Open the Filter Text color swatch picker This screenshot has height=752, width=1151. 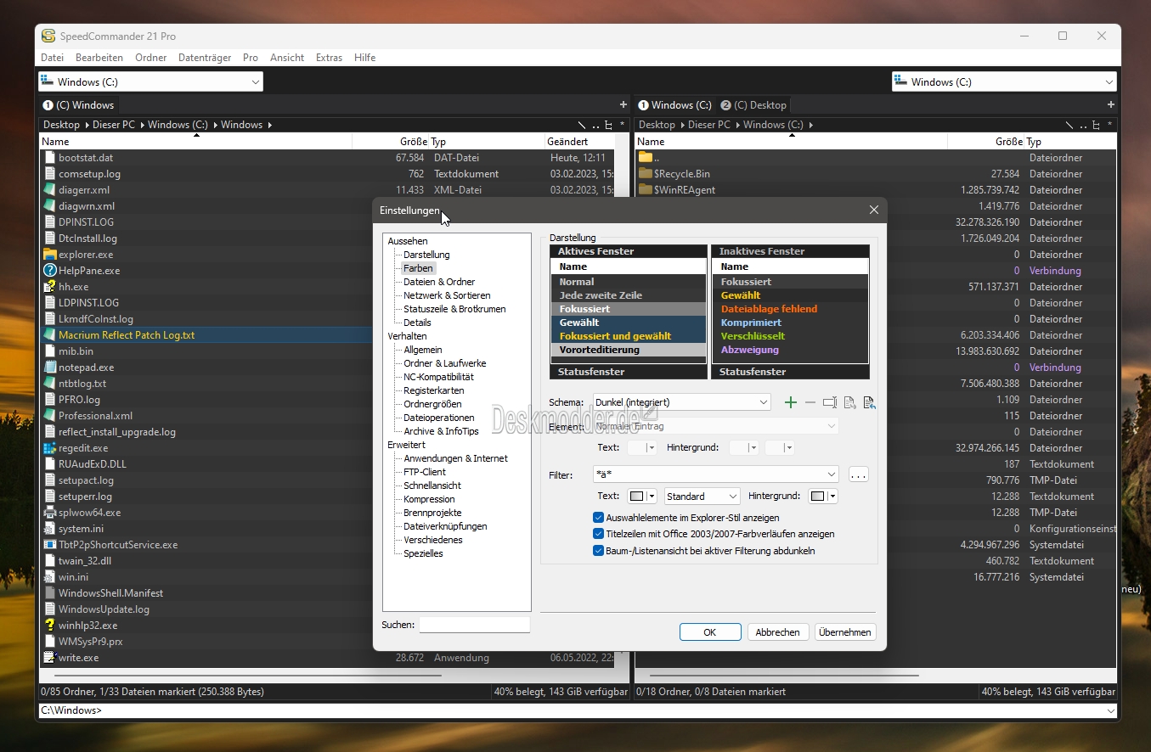click(x=641, y=497)
